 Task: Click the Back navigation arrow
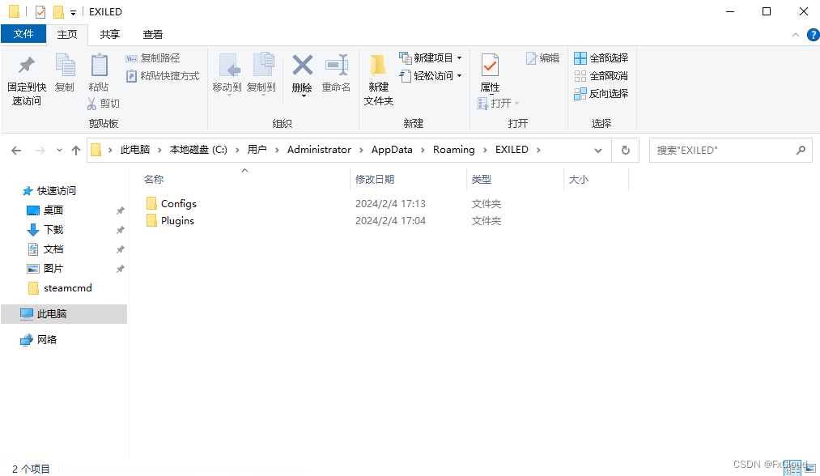click(16, 151)
